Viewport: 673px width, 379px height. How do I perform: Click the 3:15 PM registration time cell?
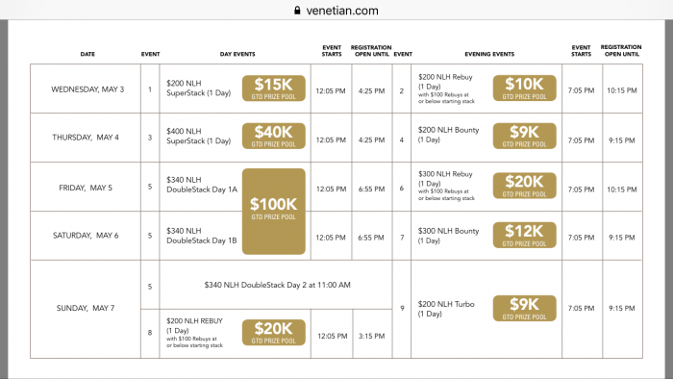click(x=372, y=336)
